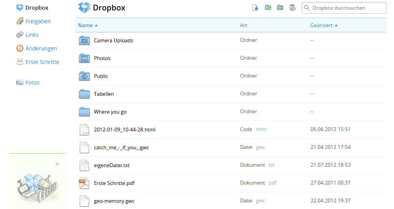Open the Photos folder name
394x209 pixels.
[x=102, y=58]
